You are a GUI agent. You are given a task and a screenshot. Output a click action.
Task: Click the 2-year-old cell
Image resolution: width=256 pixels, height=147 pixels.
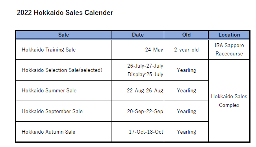186,50
